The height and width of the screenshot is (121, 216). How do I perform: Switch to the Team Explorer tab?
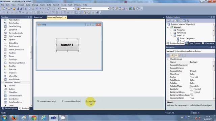click(193, 43)
